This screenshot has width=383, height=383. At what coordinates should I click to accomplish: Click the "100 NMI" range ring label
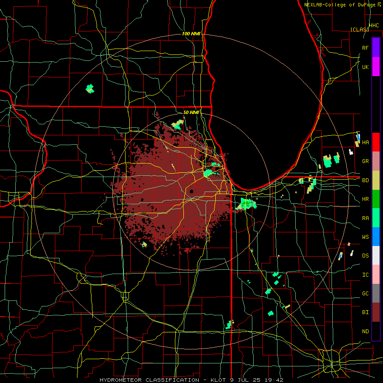point(191,34)
